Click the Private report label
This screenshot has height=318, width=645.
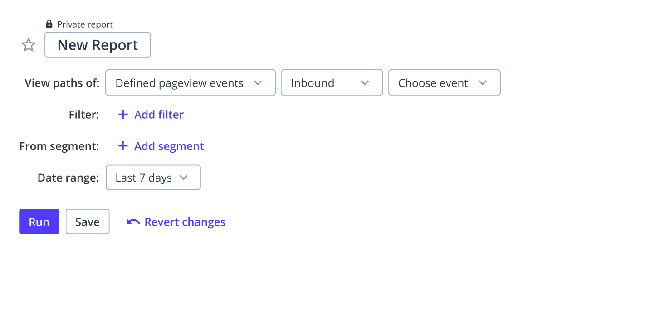pos(85,24)
